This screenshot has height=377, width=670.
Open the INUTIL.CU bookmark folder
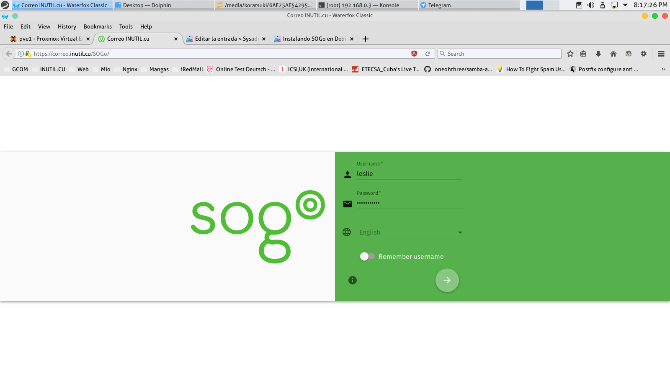[49, 70]
